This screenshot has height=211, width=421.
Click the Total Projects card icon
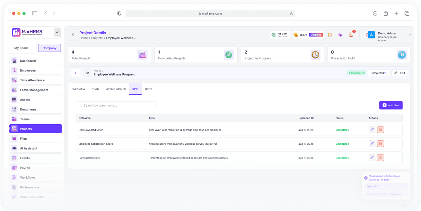point(143,55)
